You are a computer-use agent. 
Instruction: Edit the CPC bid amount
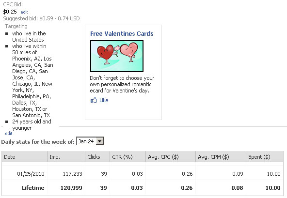(24, 12)
